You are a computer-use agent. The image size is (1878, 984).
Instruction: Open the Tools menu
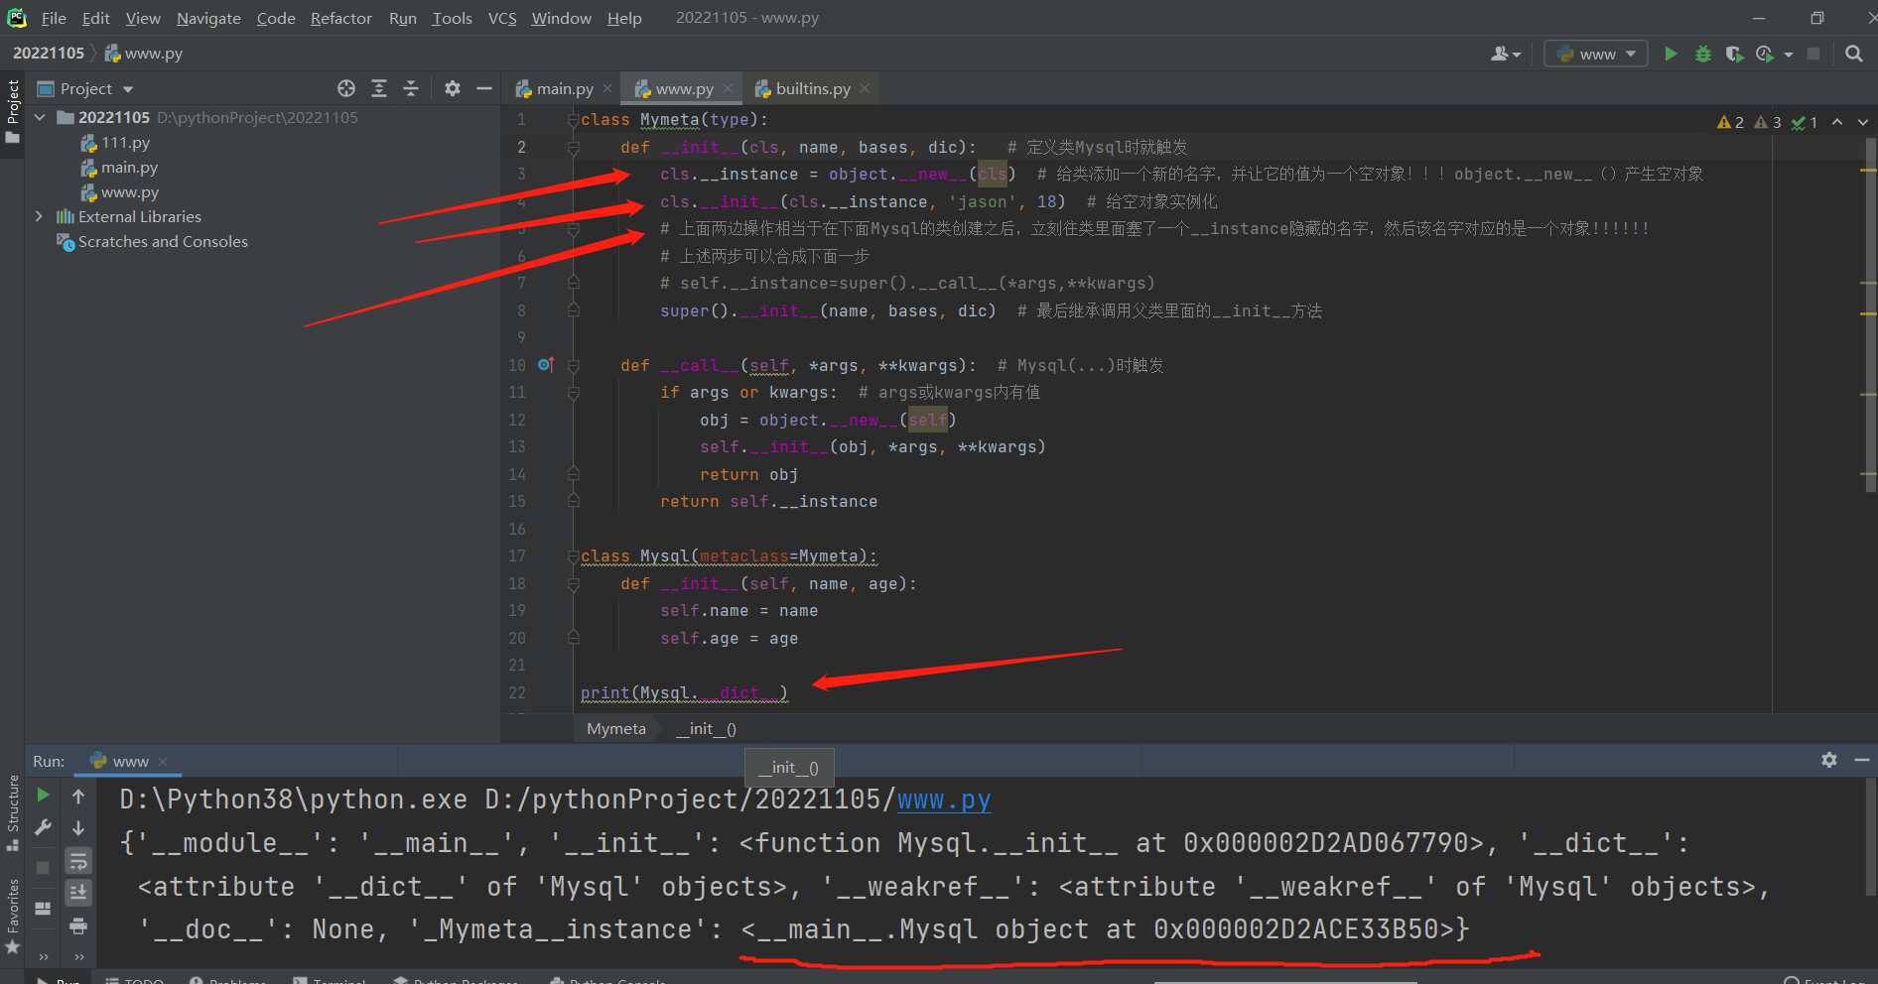452,18
